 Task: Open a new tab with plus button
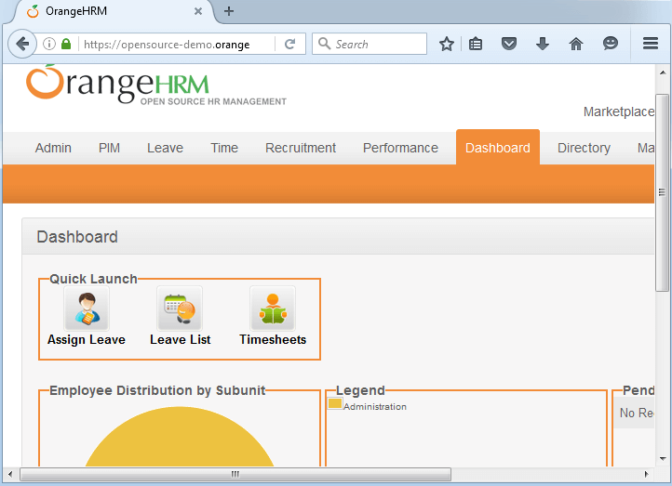[x=229, y=11]
